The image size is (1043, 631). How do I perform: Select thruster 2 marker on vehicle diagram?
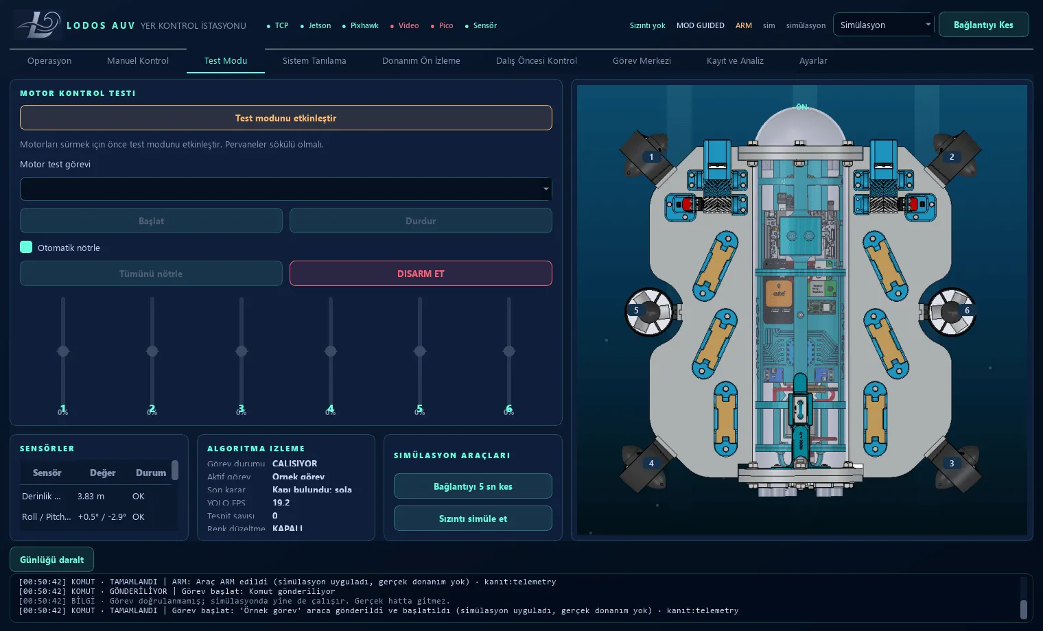(952, 157)
